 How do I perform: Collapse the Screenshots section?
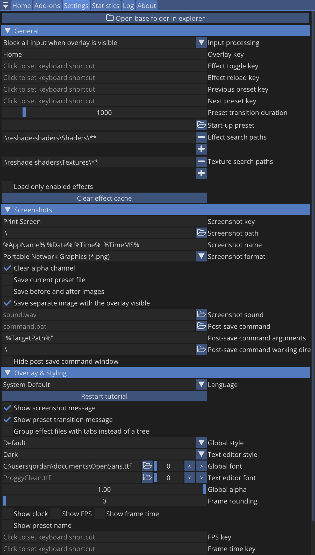(x=156, y=210)
